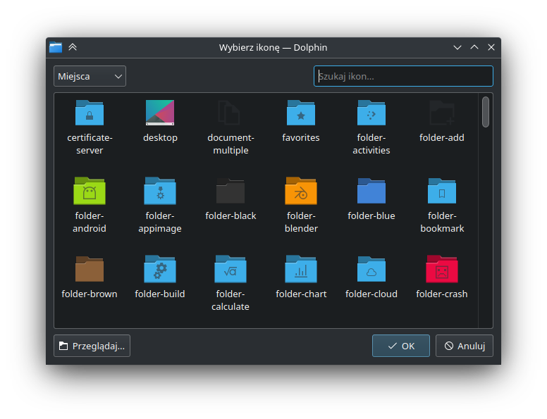Pick the favorites star folder icon
Screen dimensions: 547x419
click(x=301, y=113)
